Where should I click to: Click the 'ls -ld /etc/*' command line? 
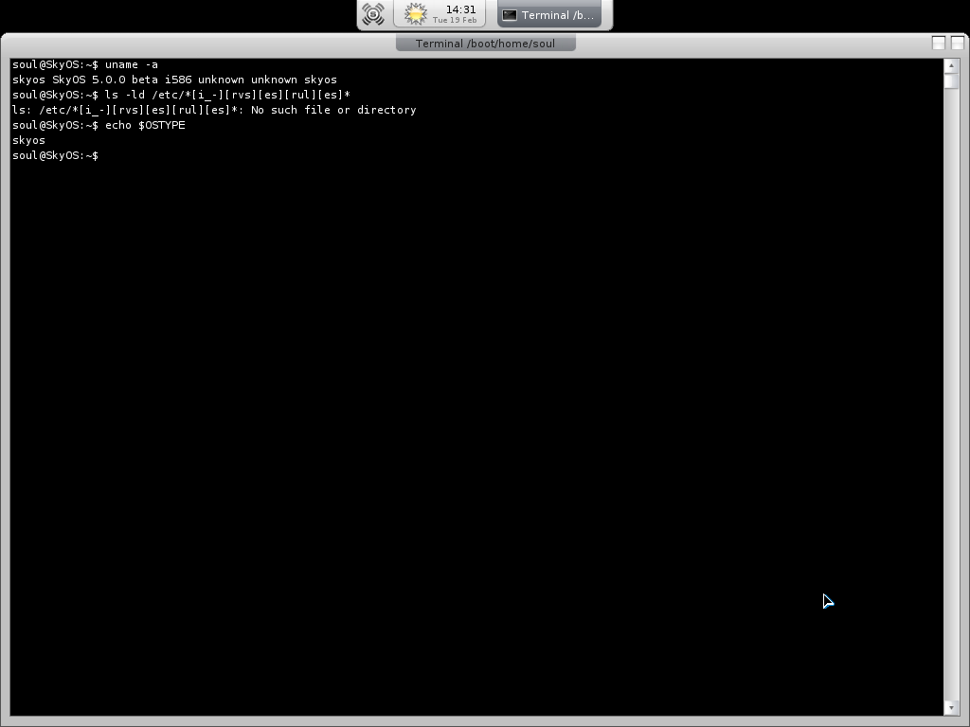[181, 95]
